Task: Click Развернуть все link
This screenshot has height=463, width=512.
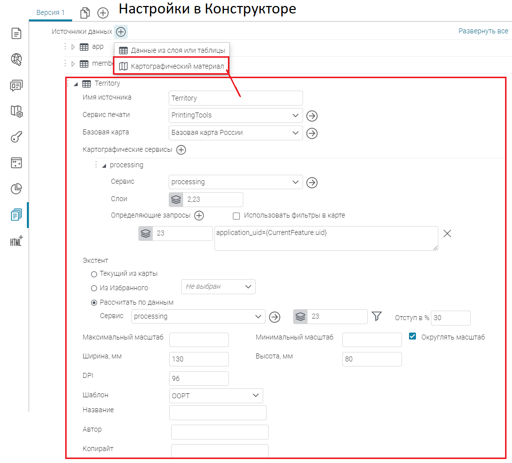Action: 483,31
